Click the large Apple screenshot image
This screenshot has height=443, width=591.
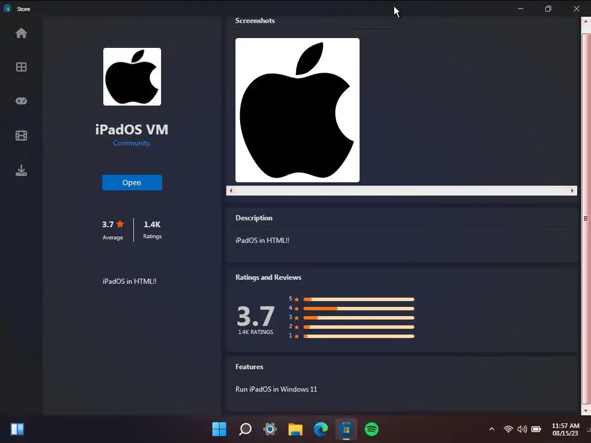click(297, 110)
